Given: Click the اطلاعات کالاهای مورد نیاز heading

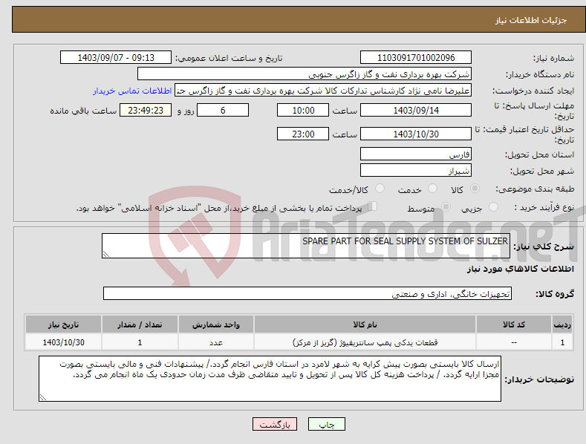Looking at the screenshot, I should click(x=520, y=269).
